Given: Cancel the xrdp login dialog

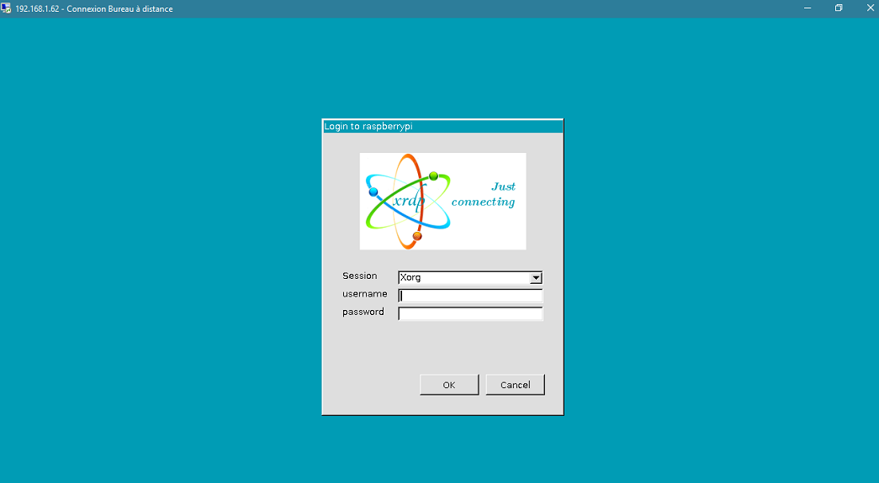Looking at the screenshot, I should tap(515, 385).
